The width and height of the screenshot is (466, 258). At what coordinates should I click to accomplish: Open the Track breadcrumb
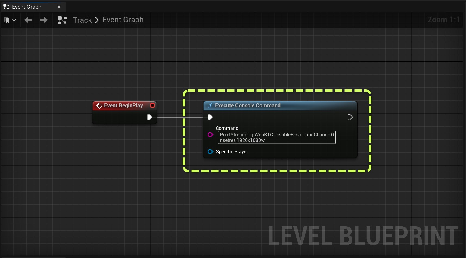coord(82,20)
